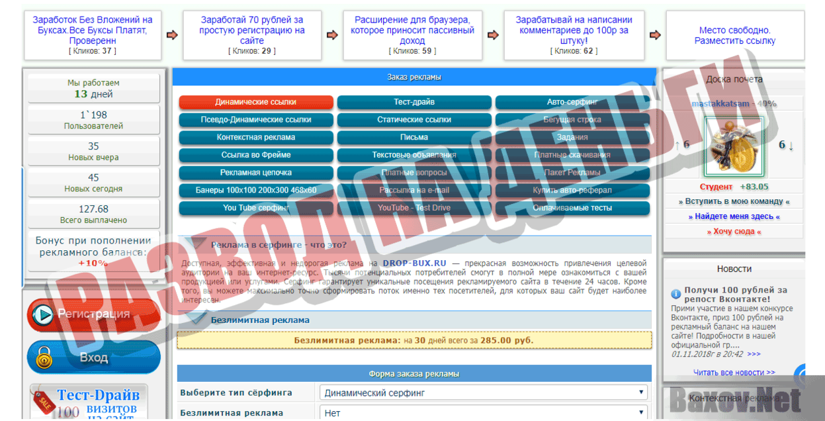Click the 'Мы работаем 13 дней' stat
The image size is (825, 421).
[x=93, y=89]
